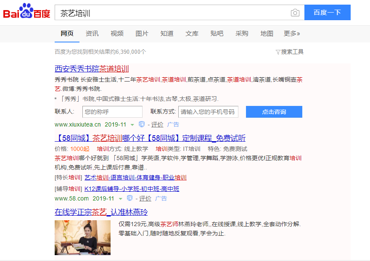This screenshot has width=370, height=261.
Task: Click the phone number input field
Action: point(208,112)
